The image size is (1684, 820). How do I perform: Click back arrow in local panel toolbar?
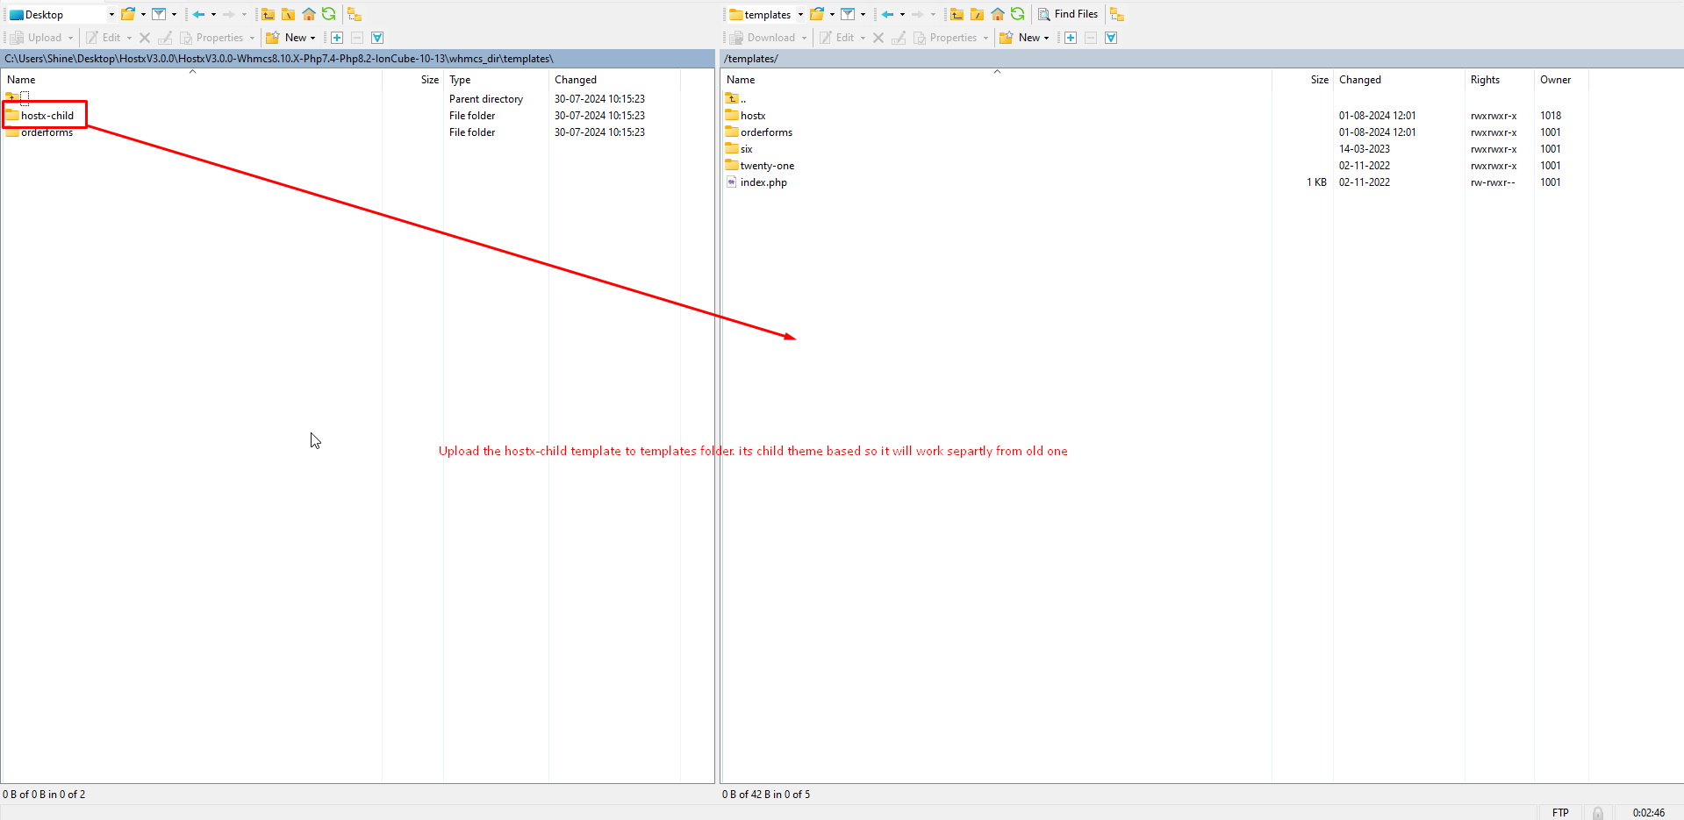click(x=199, y=14)
